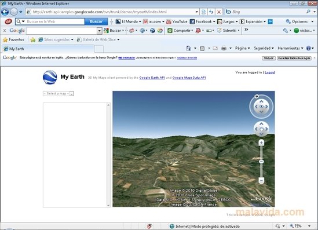Open the Select a map dropdown
This screenshot has height=230, width=318.
[x=59, y=93]
